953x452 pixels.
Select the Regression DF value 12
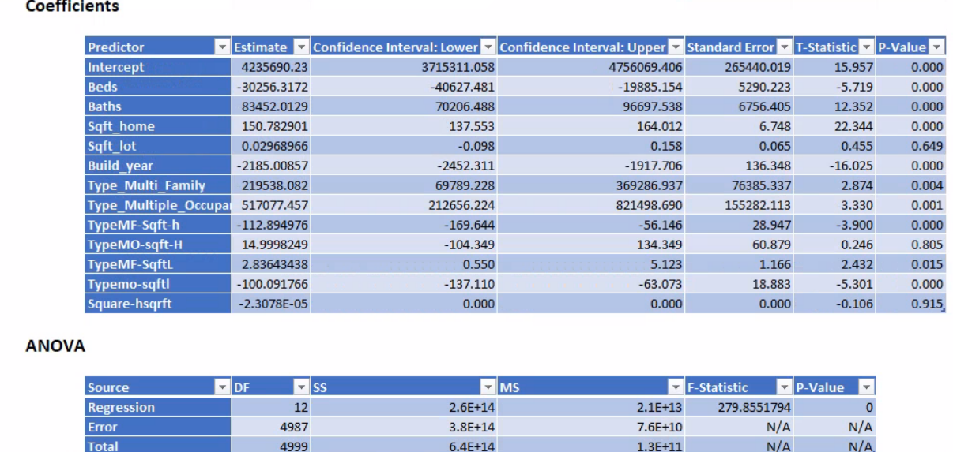click(271, 407)
